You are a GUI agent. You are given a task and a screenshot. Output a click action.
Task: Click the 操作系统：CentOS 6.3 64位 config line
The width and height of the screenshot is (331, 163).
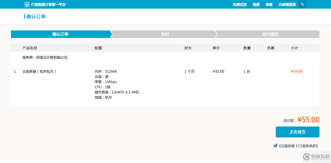click(x=117, y=92)
